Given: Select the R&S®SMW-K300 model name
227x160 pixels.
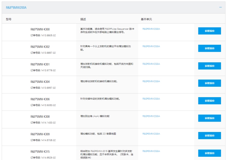Looking at the screenshot, I should coord(40,29).
